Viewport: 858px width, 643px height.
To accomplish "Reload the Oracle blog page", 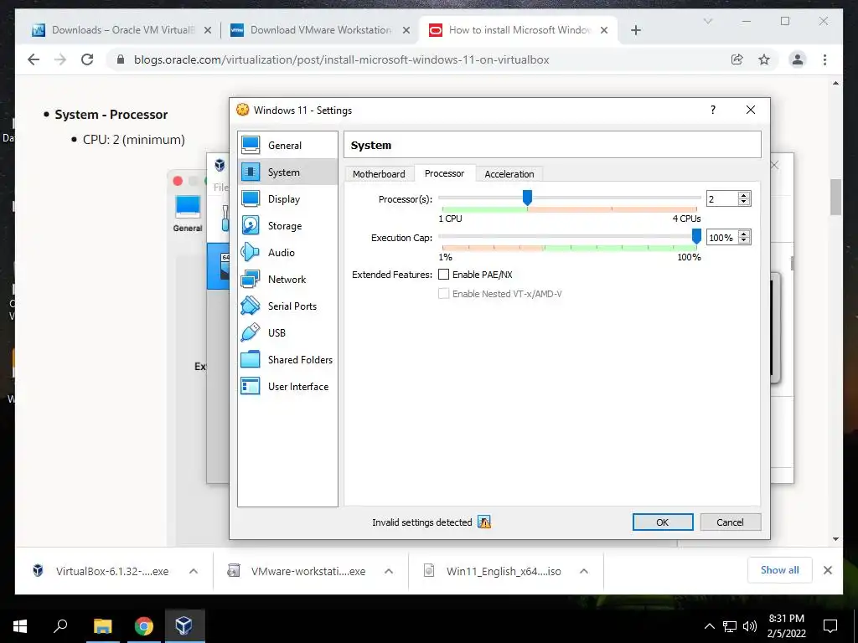I will tap(87, 59).
